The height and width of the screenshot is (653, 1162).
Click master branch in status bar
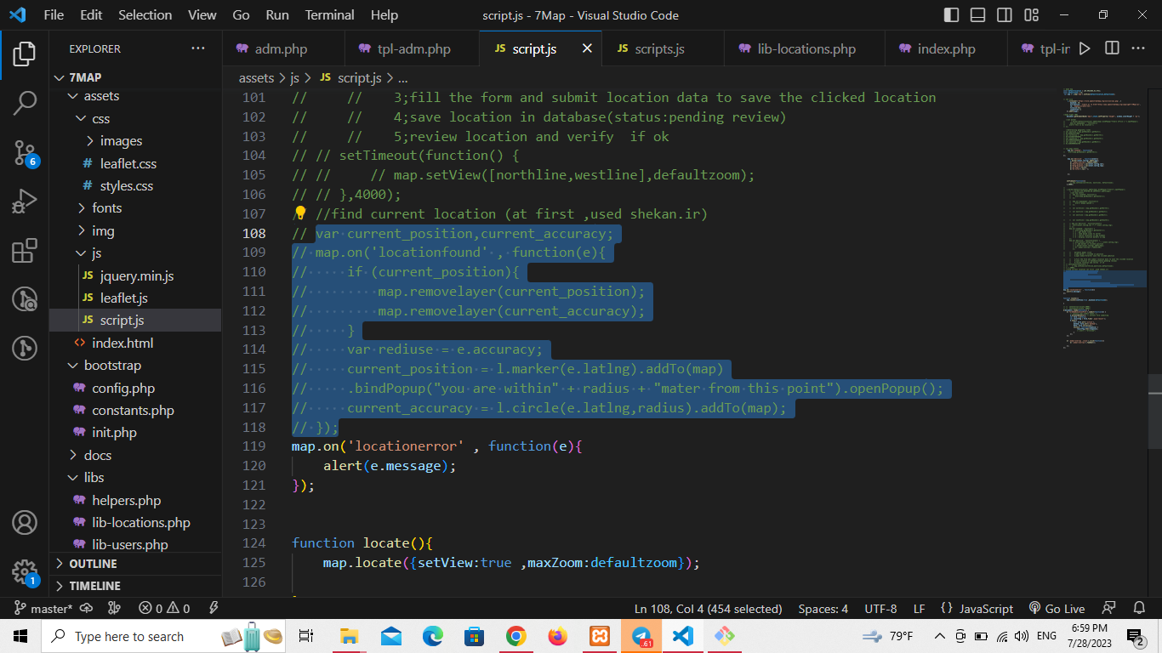44,609
